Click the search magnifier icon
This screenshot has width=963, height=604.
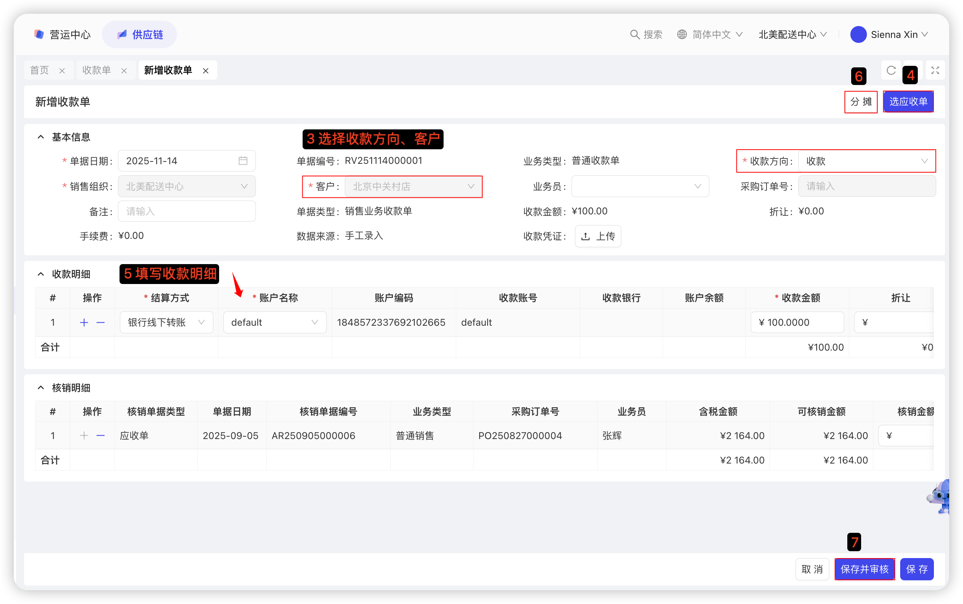click(634, 35)
